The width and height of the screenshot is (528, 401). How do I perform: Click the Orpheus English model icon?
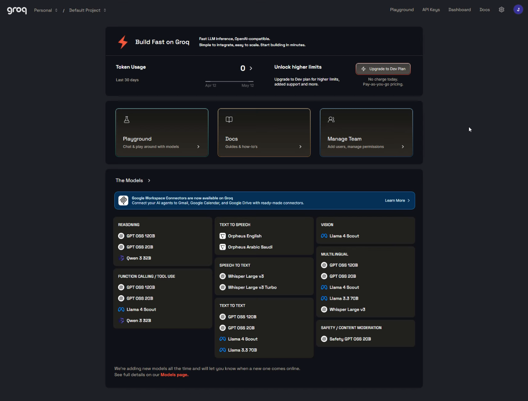point(223,236)
